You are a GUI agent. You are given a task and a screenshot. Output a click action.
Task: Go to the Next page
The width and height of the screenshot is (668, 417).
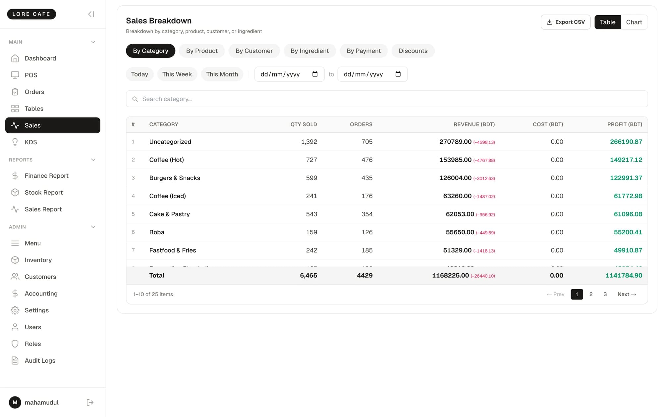627,294
